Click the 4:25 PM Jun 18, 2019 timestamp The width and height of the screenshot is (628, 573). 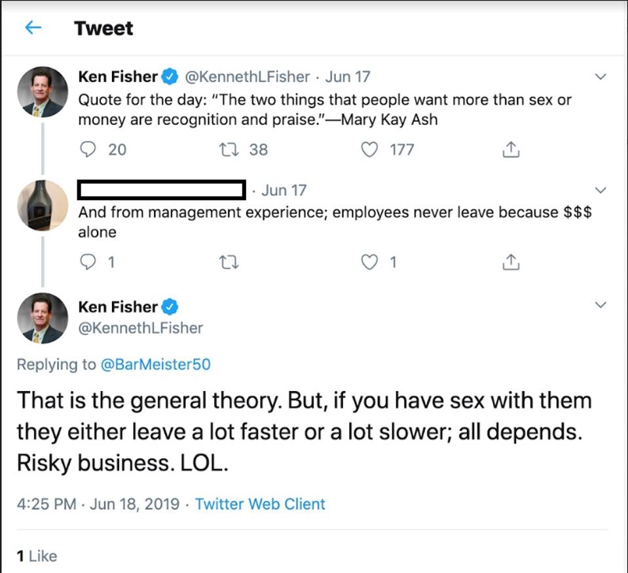(x=98, y=504)
